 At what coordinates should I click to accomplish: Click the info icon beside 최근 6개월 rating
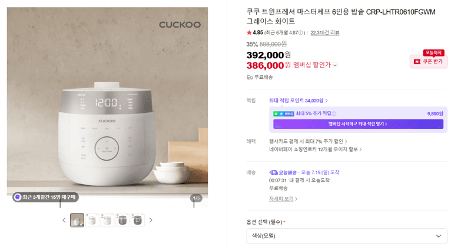pyautogui.click(x=301, y=33)
